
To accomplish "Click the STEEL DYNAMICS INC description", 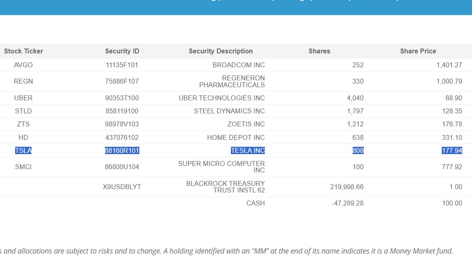I will pos(229,111).
